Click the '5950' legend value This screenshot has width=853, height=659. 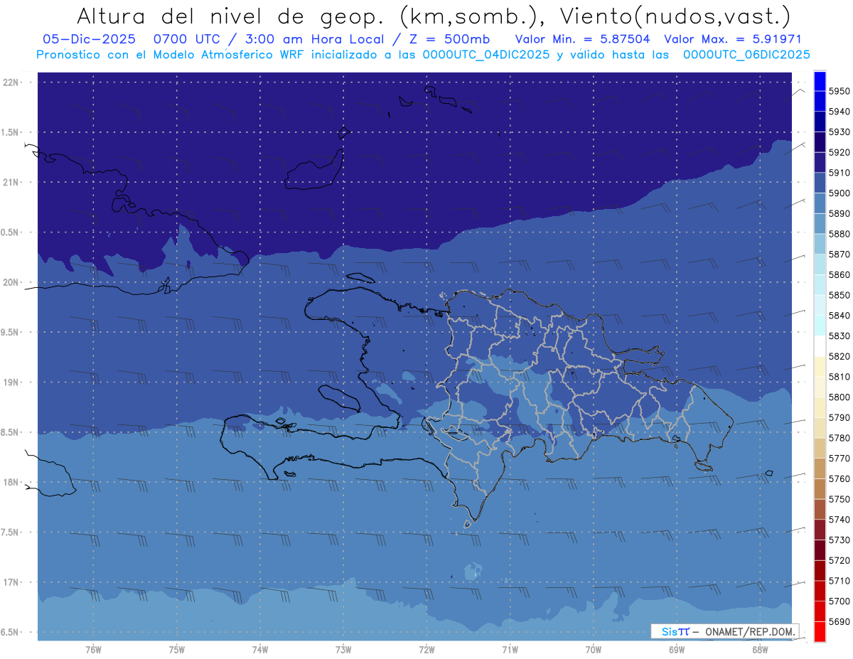coord(839,91)
